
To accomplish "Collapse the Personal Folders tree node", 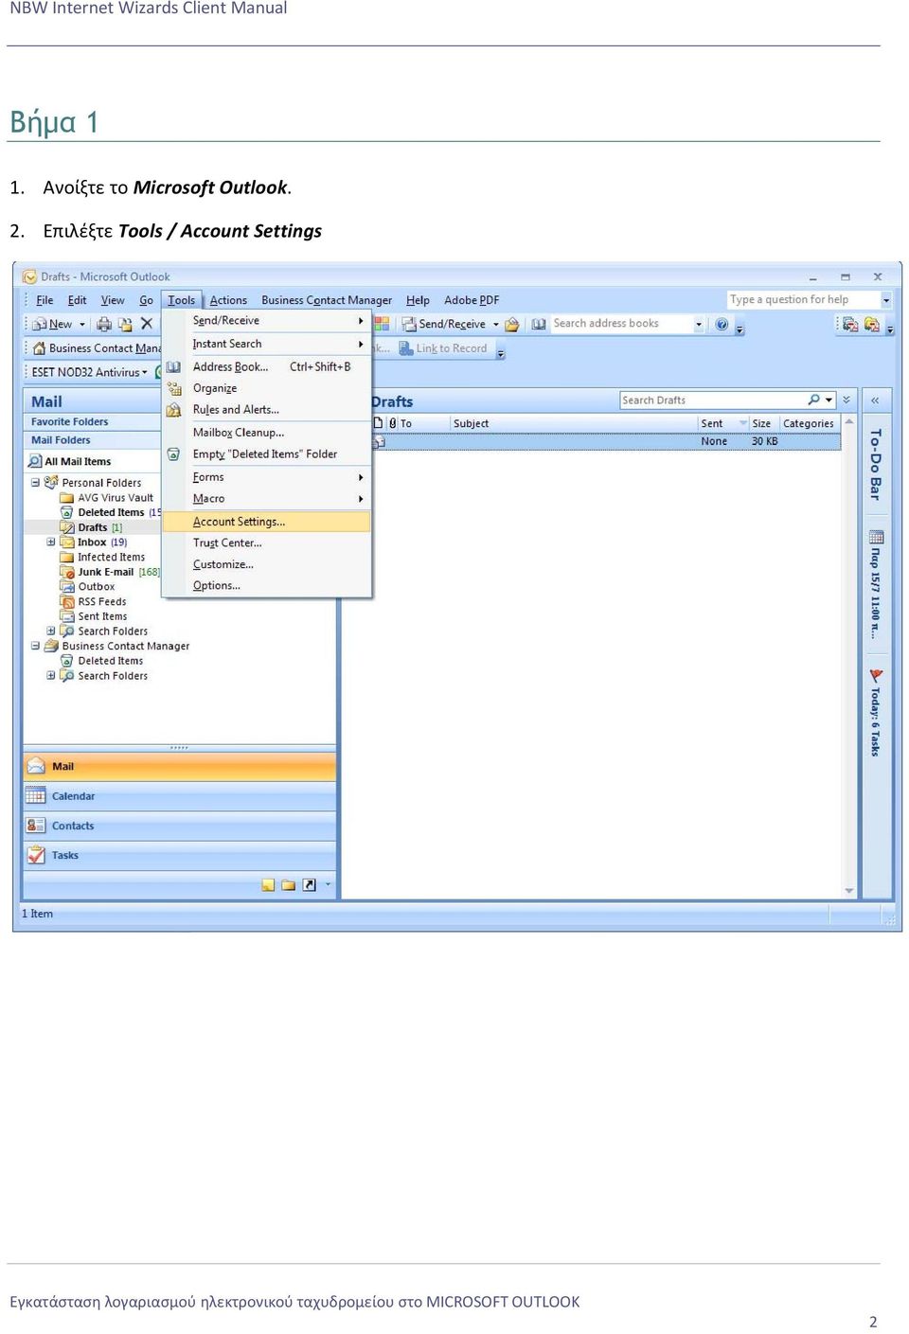I will (x=35, y=482).
